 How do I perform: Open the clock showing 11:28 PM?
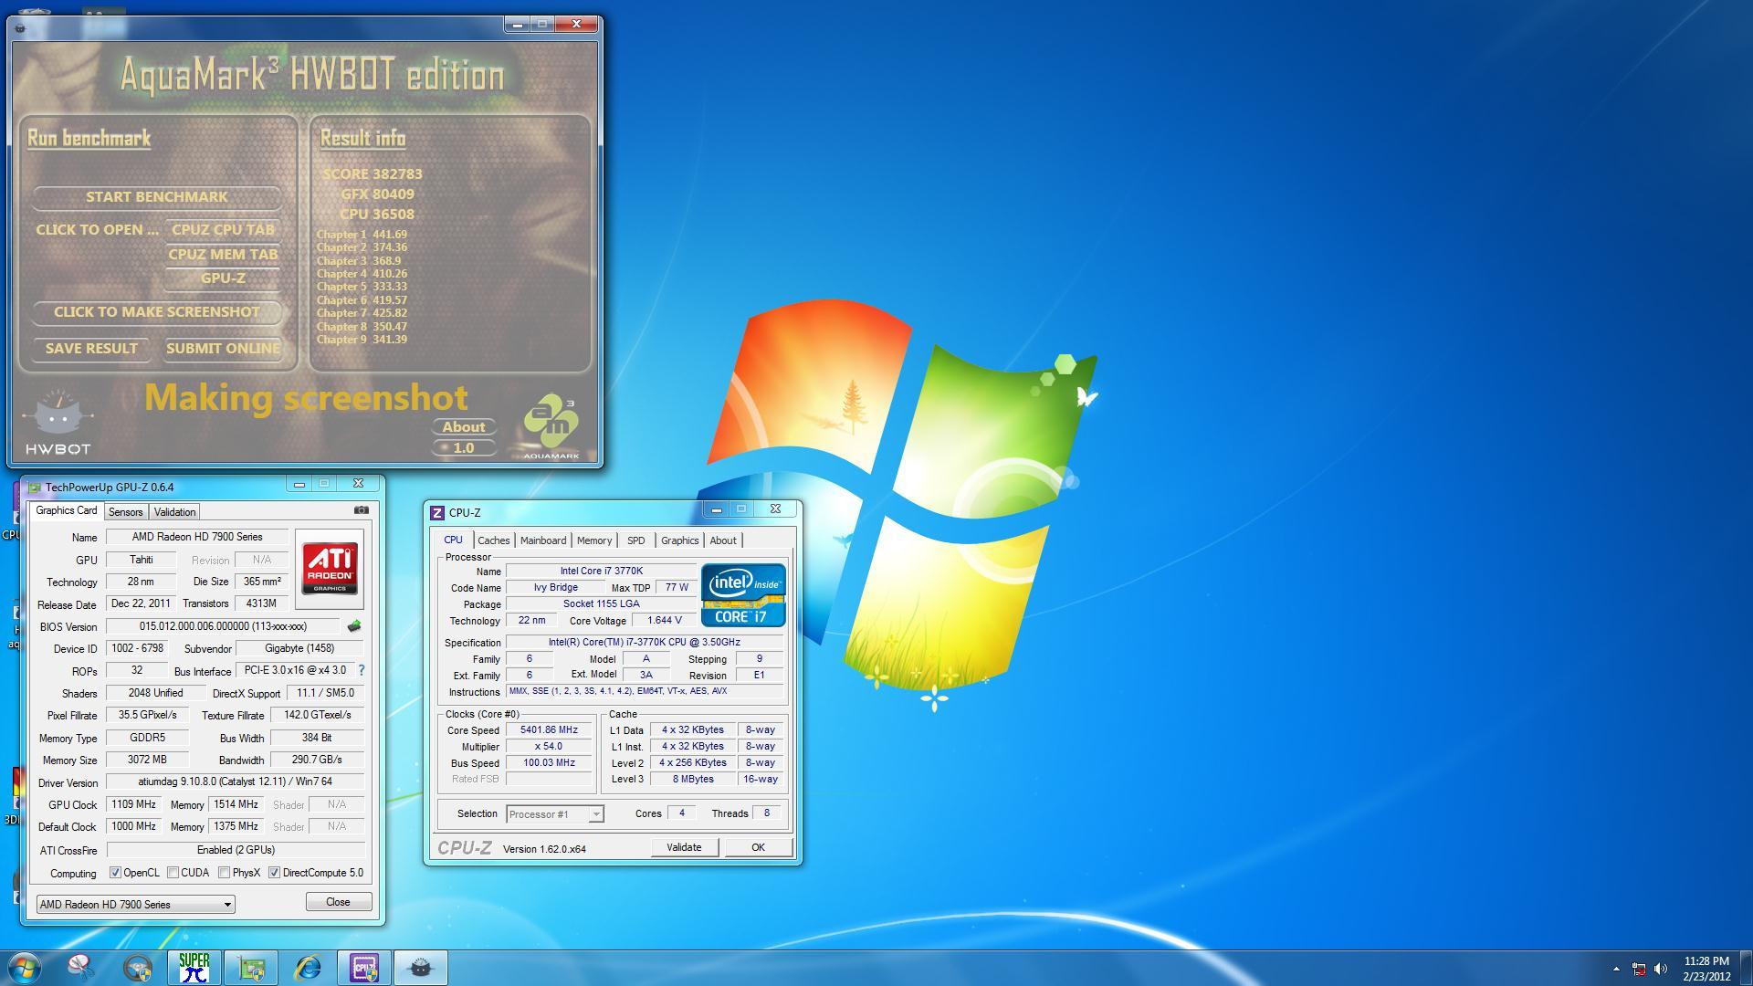tap(1706, 968)
